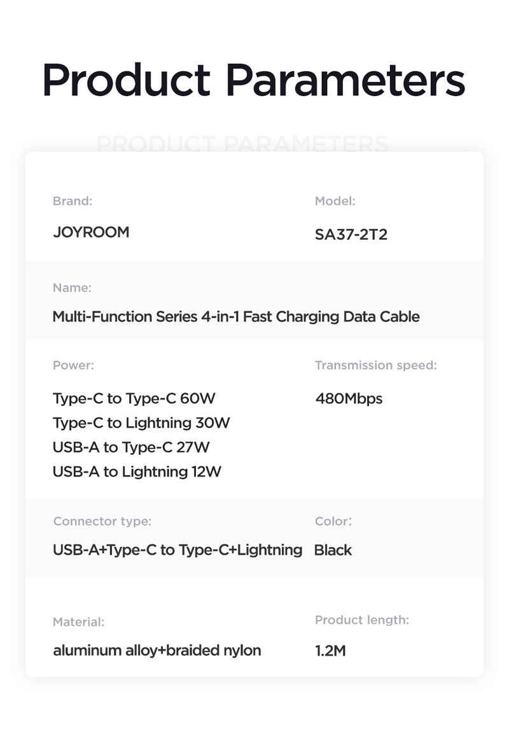Click the Type-C to Lightning 30W line
This screenshot has height=729, width=509.
coord(141,423)
